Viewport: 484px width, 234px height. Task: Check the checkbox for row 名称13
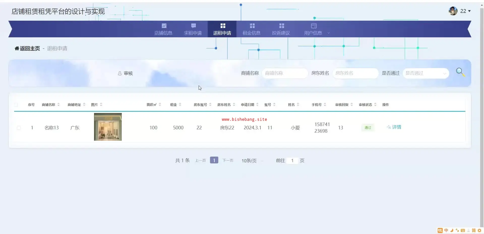[19, 128]
